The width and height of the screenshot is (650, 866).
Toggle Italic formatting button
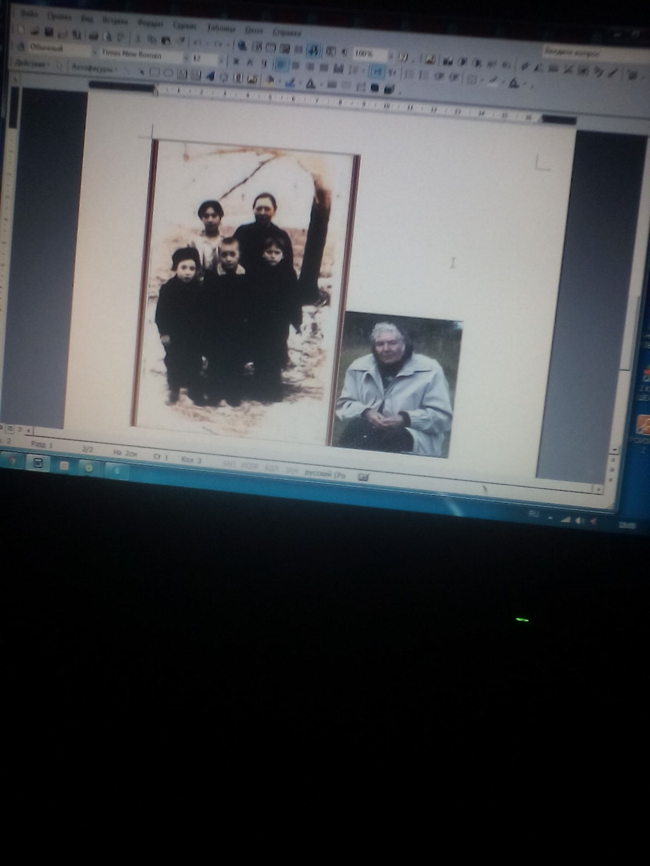(x=250, y=63)
